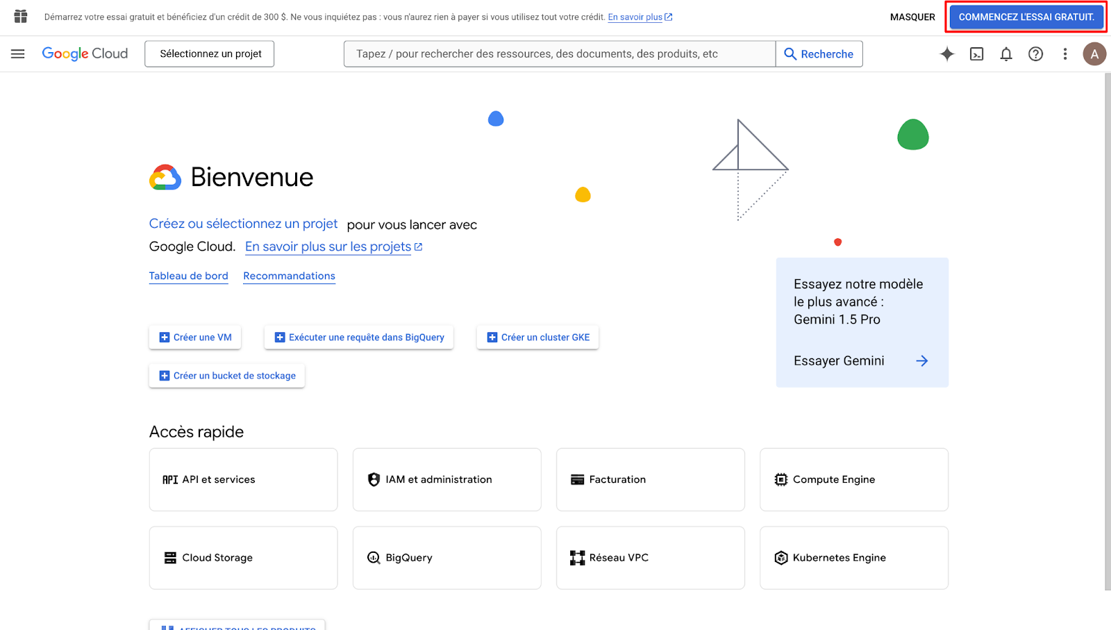Screen dimensions: 1111x630
Task: Click the gift icon in the banner
Action: 21,17
